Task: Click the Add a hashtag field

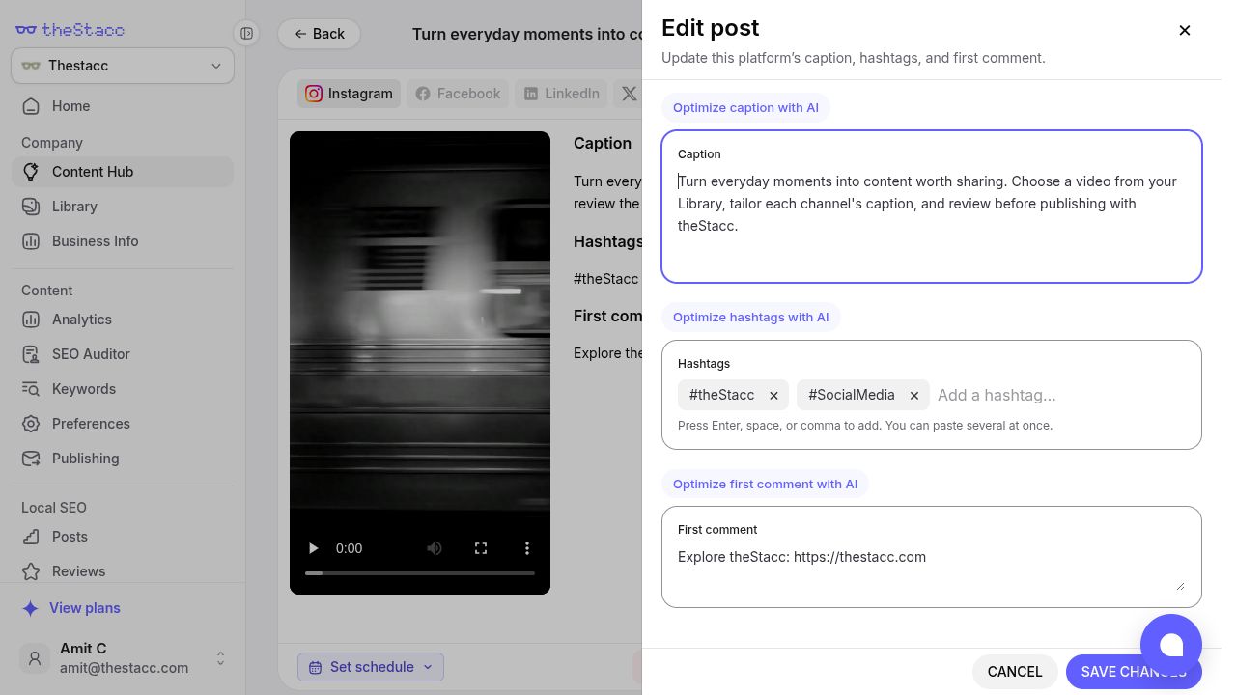Action: [1062, 395]
